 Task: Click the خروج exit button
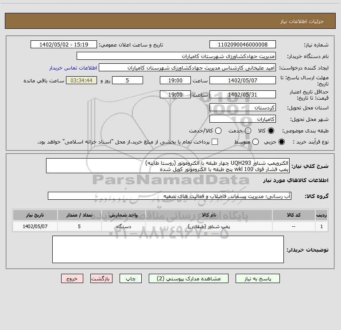(72, 279)
